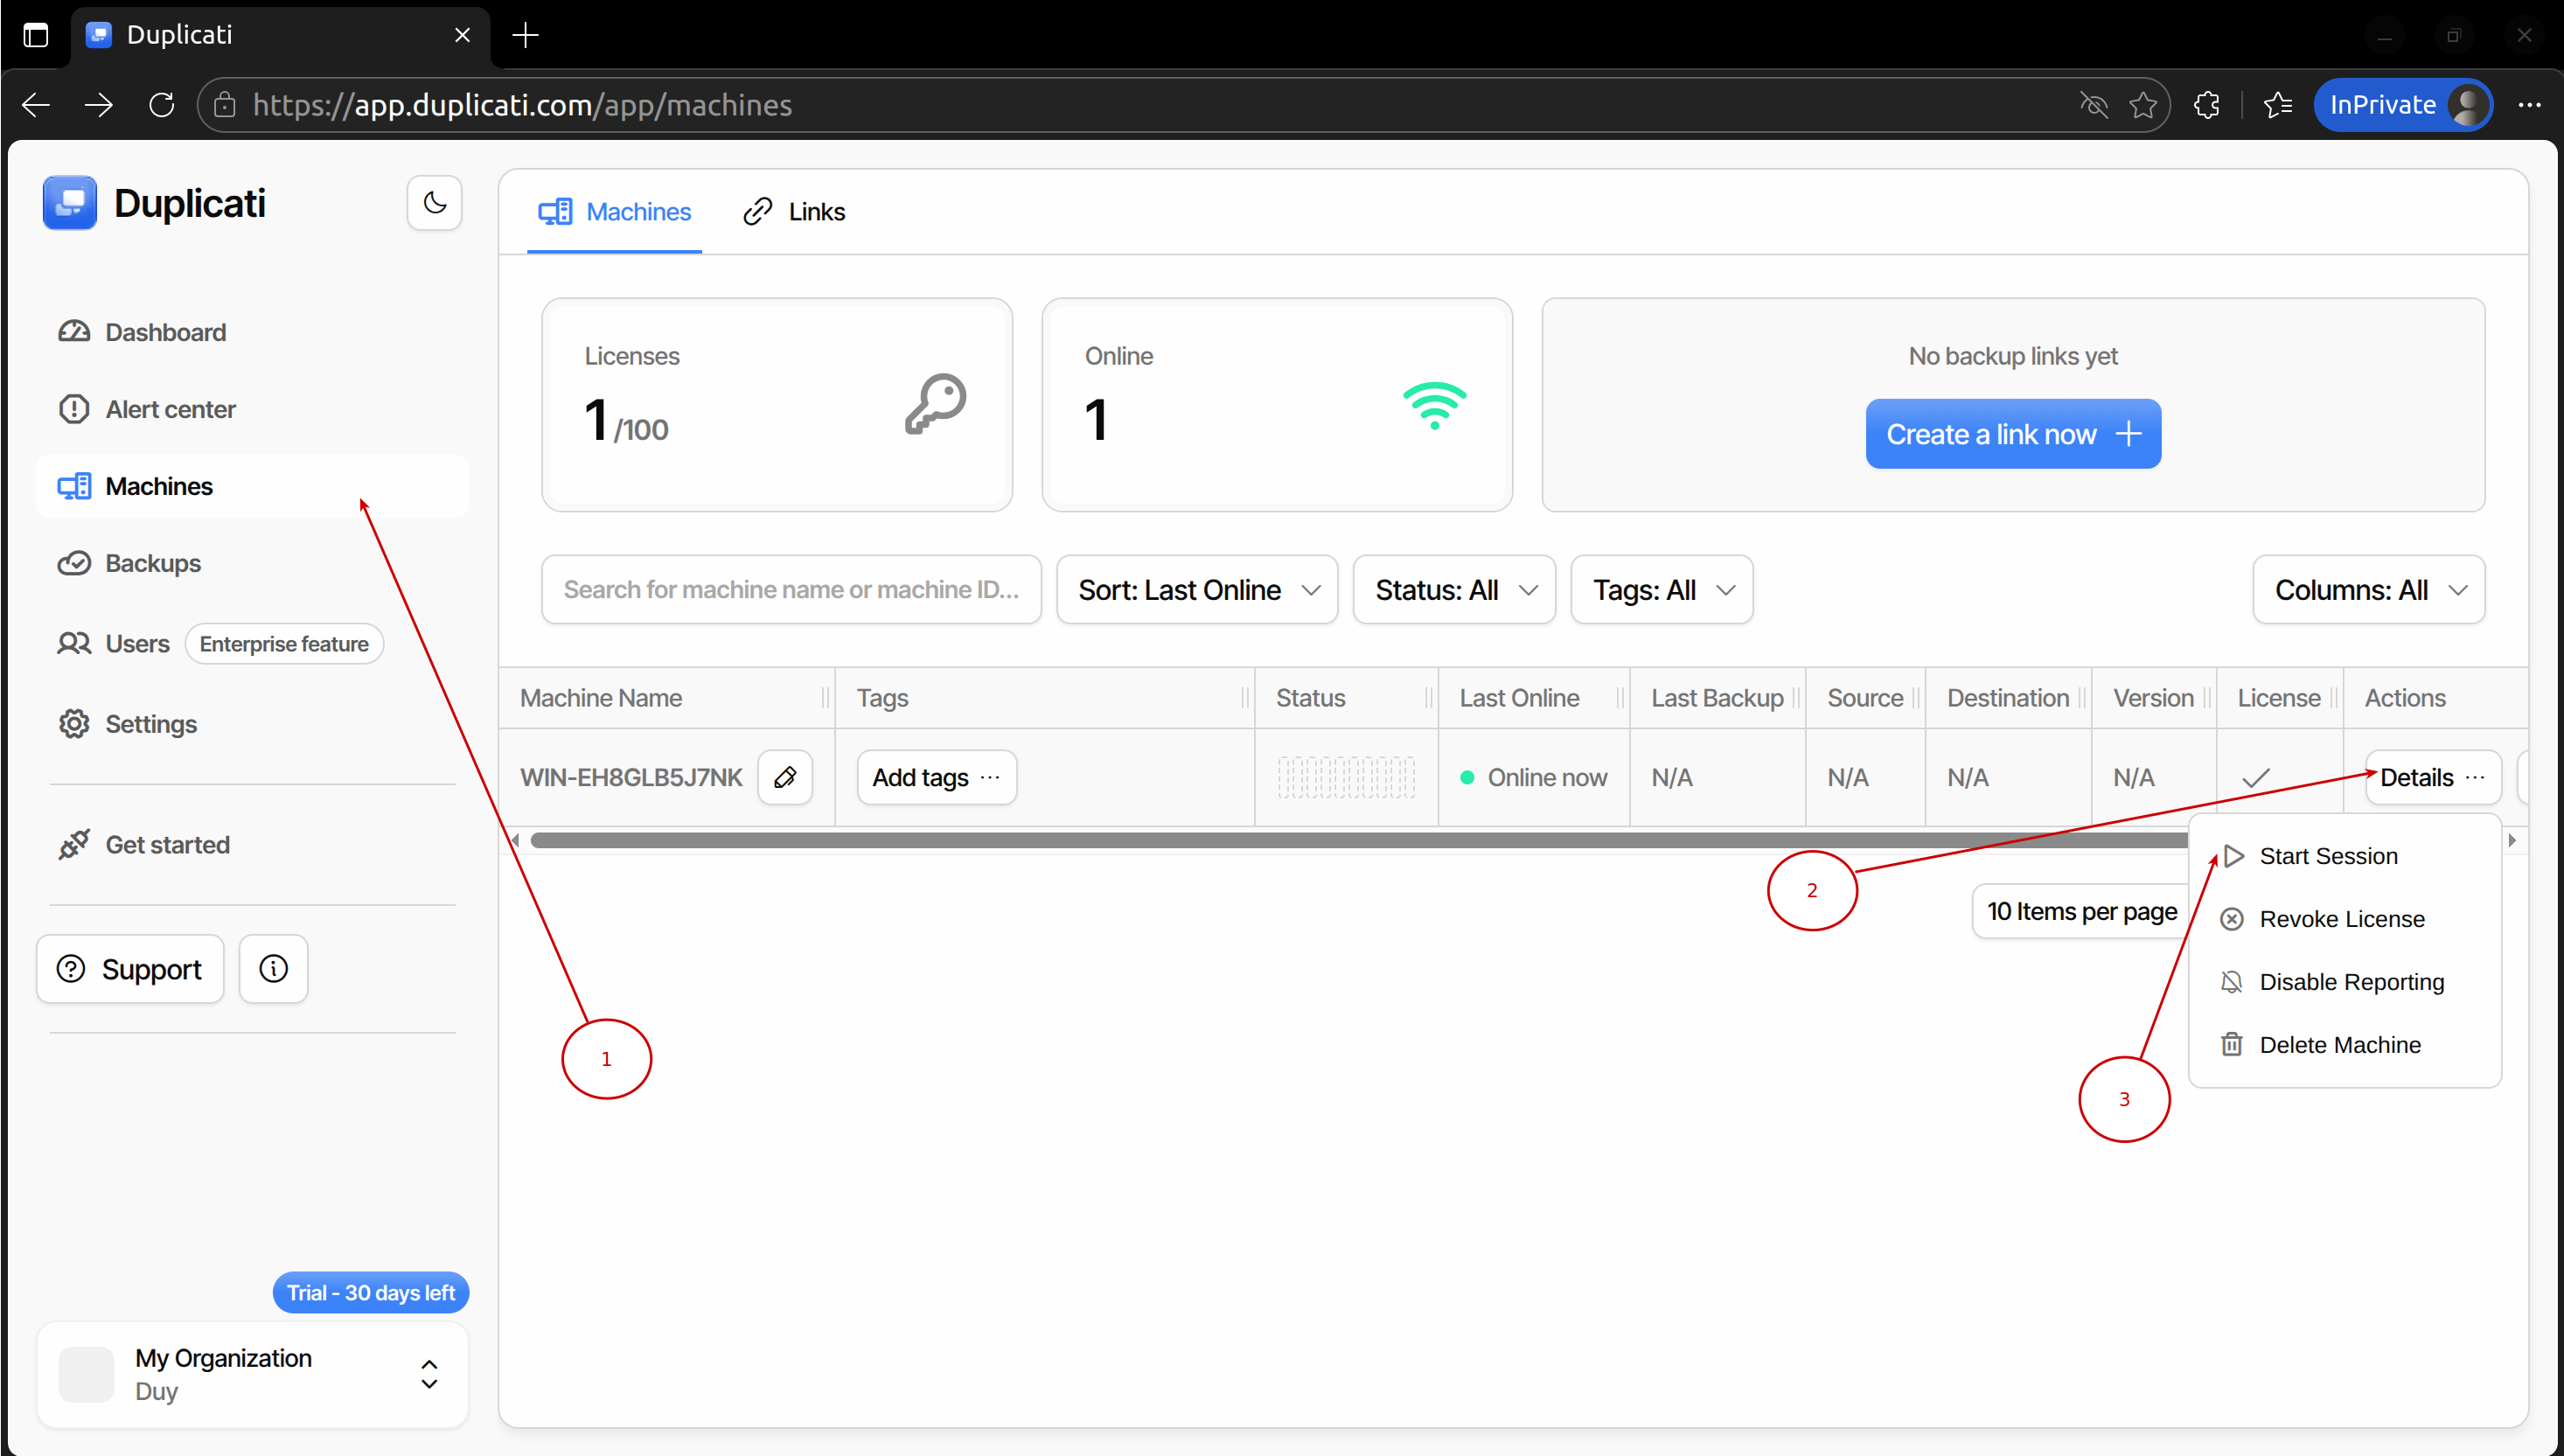This screenshot has height=1456, width=2564.
Task: Open the Columns: All dropdown
Action: [2368, 590]
